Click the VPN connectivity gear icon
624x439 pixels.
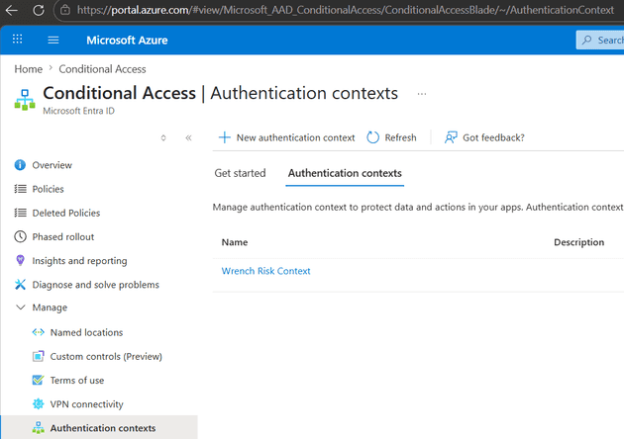pyautogui.click(x=39, y=403)
